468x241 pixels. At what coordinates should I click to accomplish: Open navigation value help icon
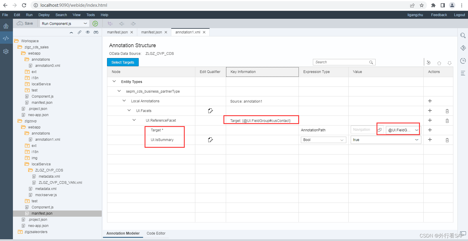(380, 130)
